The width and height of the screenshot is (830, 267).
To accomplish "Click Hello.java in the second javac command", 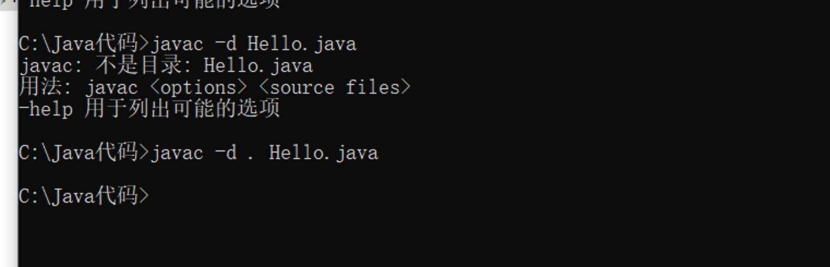I will pos(323,153).
